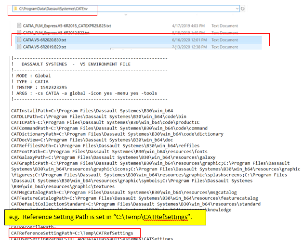
Task: Click the CATReferenceSettingPath=C:\Temp\CATRefSettings line
Action: (72, 233)
